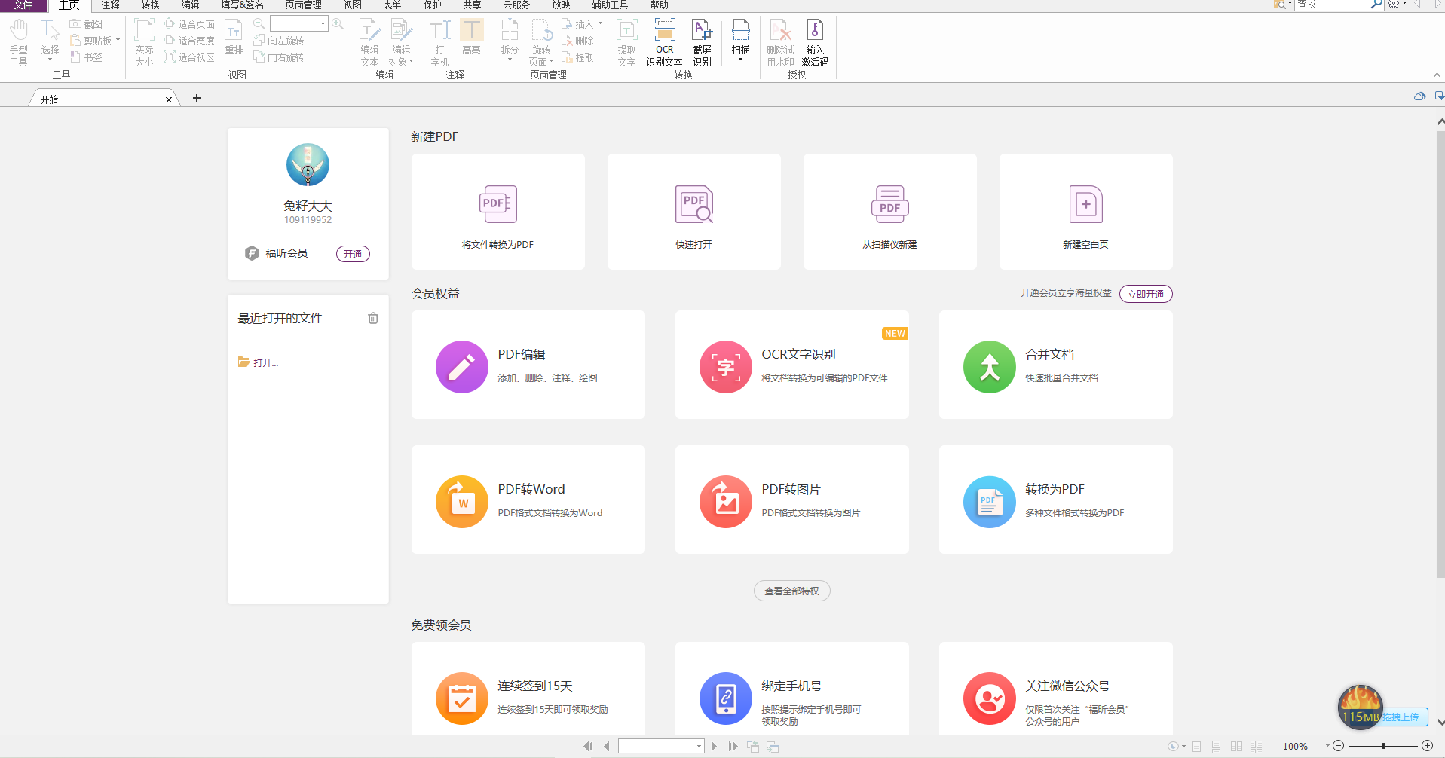Click the zoom-in plus button in status bar
The image size is (1445, 758).
click(1427, 746)
